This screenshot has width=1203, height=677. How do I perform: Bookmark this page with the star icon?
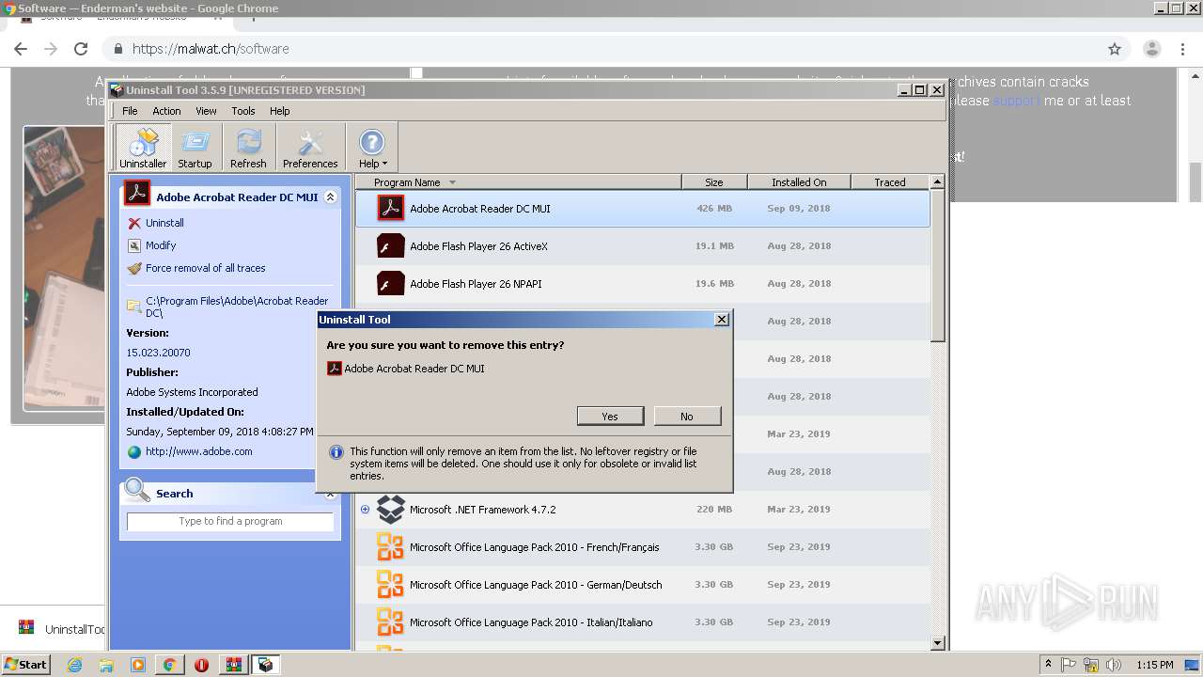coord(1115,49)
